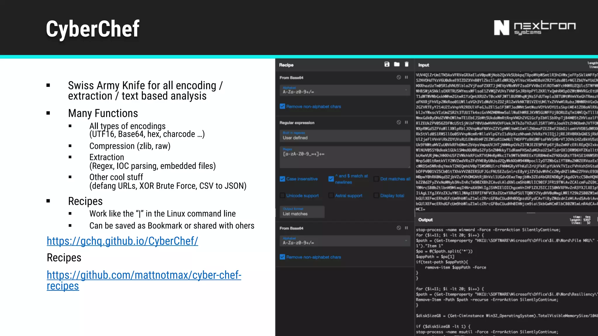
Task: Toggle ^ and $ match at newlines
Action: (331, 179)
